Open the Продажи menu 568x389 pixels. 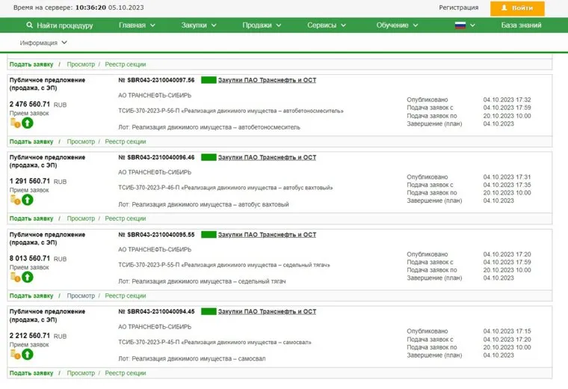click(262, 25)
